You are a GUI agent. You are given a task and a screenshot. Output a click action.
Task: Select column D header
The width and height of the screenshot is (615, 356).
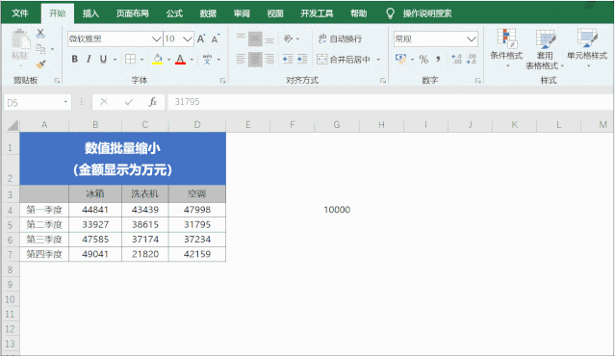click(x=197, y=125)
